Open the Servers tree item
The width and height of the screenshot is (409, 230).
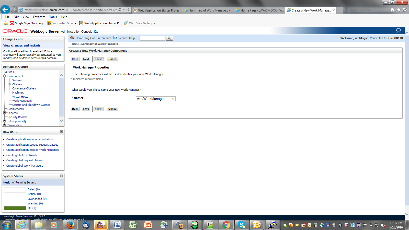(x=17, y=80)
